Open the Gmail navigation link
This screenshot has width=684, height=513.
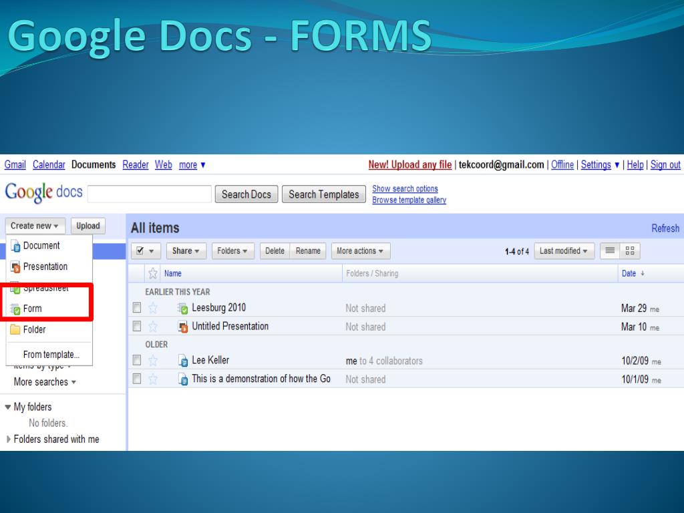[15, 165]
